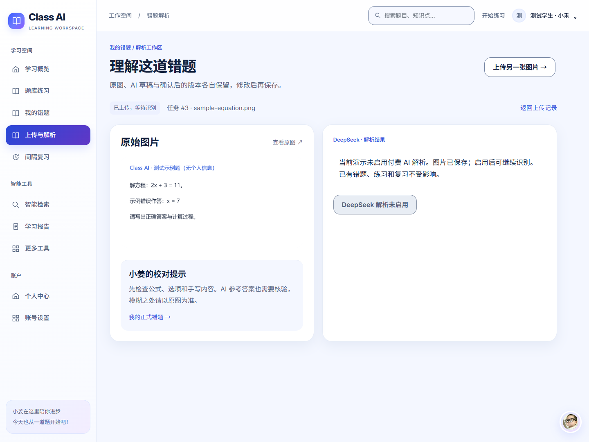Click the 小姜在这里陪你进步 sidebar card

48,417
